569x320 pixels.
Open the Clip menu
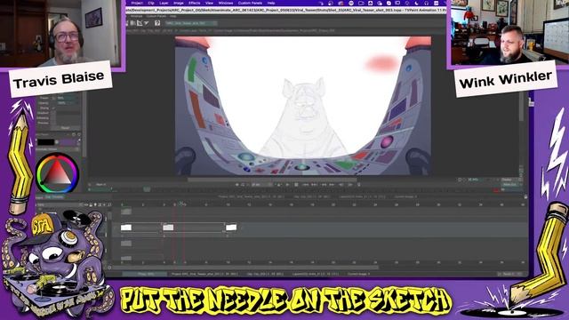click(x=151, y=3)
